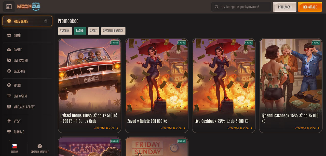Click the Casino tag on Live Cashback card
This screenshot has height=156, width=326.
click(249, 43)
